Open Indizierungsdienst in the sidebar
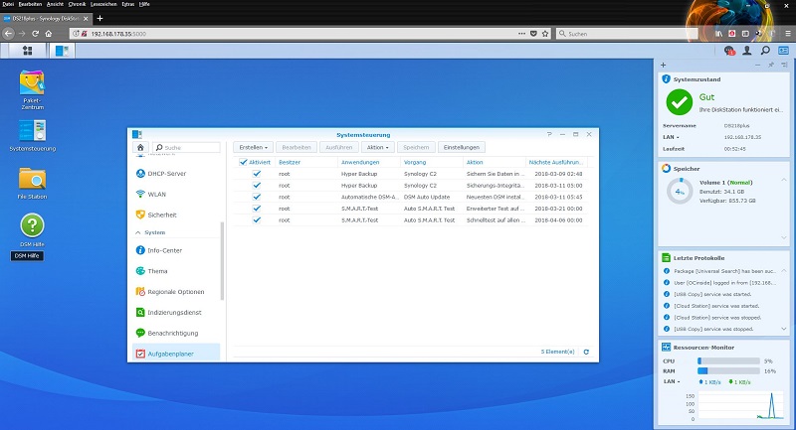The width and height of the screenshot is (796, 430). pyautogui.click(x=176, y=313)
